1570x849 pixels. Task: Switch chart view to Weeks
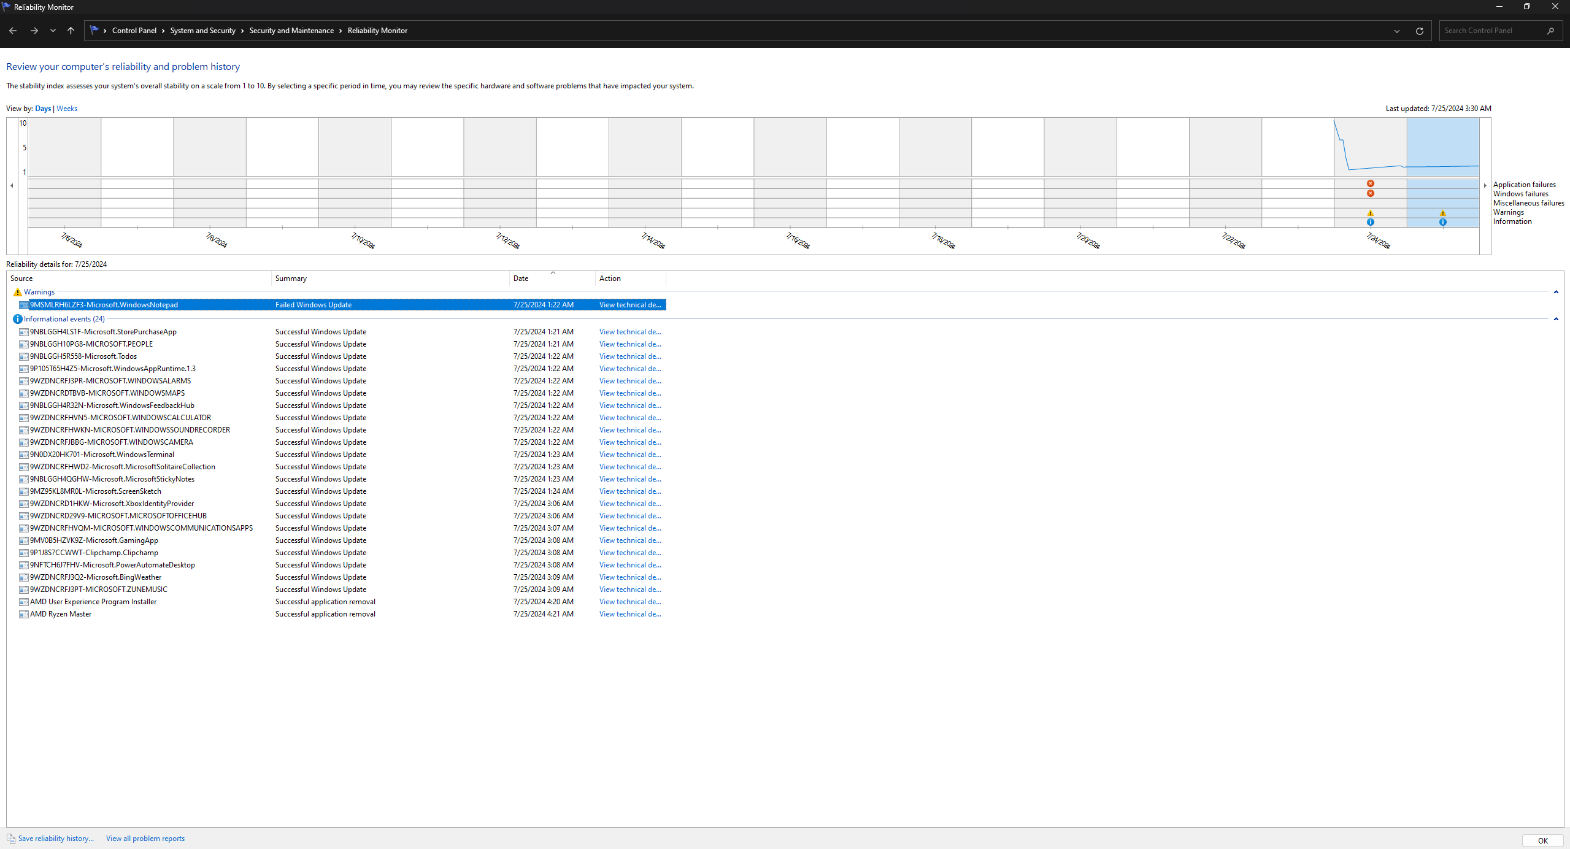coord(67,109)
